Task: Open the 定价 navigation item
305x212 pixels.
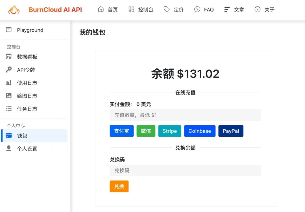Action: click(178, 10)
